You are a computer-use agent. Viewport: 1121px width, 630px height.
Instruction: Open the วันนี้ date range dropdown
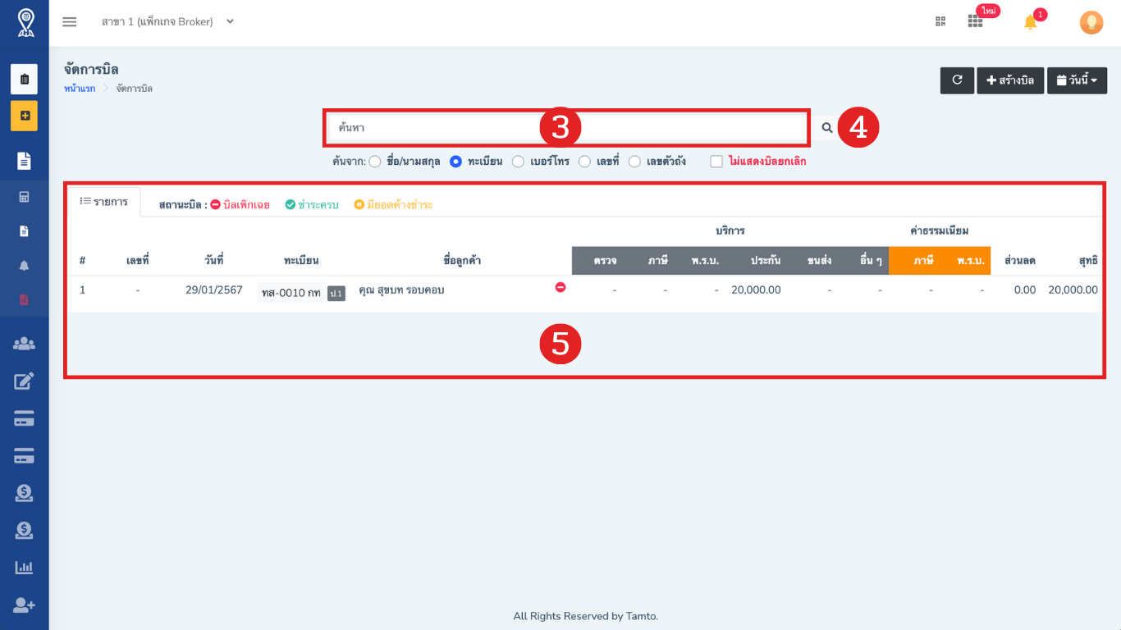click(x=1077, y=80)
